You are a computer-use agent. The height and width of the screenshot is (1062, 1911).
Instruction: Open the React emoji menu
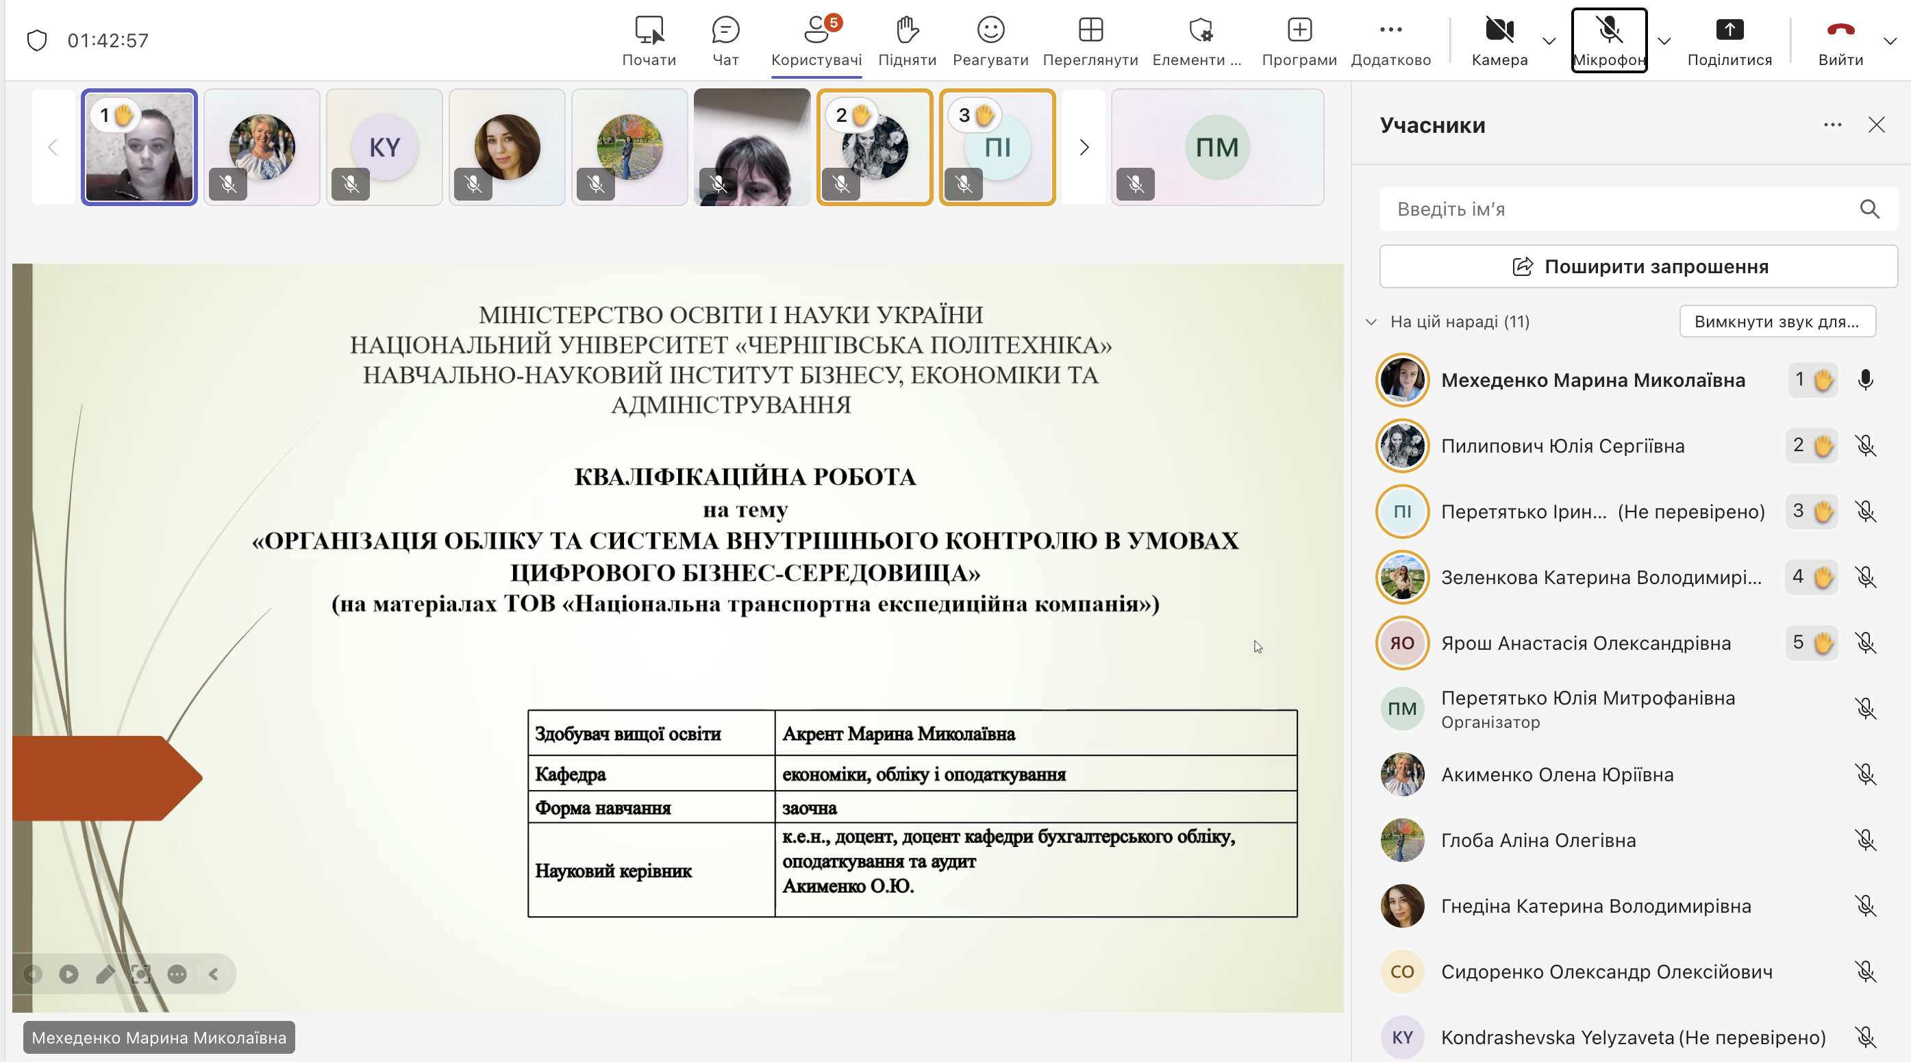[x=990, y=30]
